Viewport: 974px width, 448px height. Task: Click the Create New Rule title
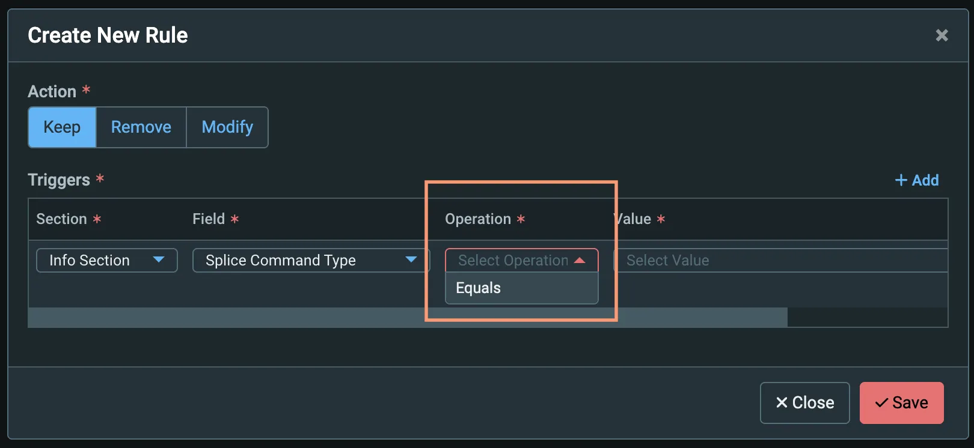pos(108,35)
